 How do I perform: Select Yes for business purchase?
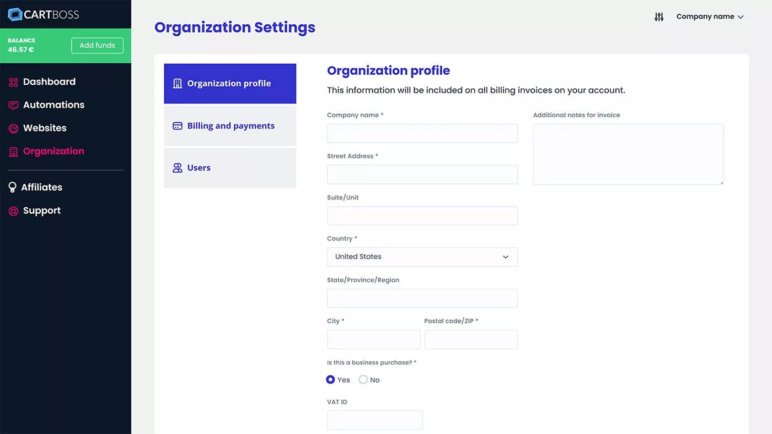click(330, 379)
